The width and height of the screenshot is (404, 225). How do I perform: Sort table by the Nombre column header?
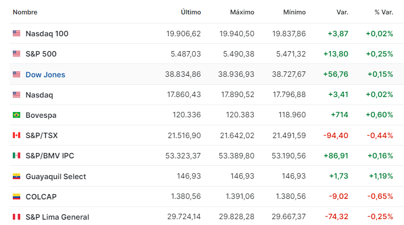tap(25, 12)
